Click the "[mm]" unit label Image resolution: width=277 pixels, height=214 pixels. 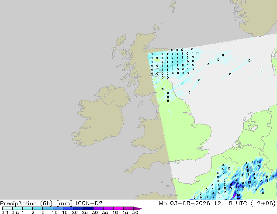click(64, 204)
